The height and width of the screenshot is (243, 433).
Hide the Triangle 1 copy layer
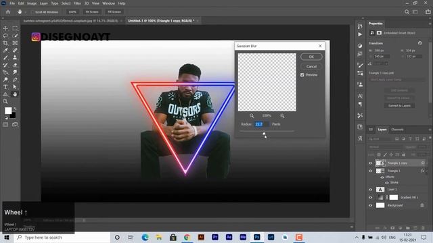371,163
